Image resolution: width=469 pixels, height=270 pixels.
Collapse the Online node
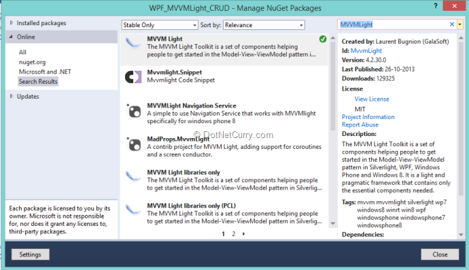tap(11, 37)
